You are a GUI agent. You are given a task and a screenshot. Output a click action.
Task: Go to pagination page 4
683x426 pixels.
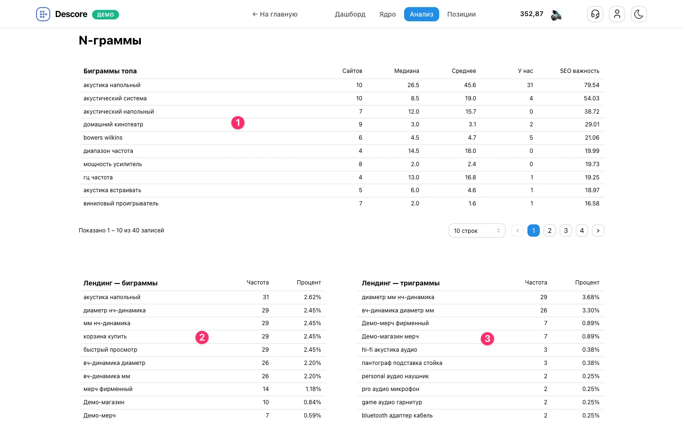(x=582, y=231)
